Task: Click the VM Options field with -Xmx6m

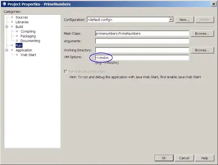Action: (142, 58)
